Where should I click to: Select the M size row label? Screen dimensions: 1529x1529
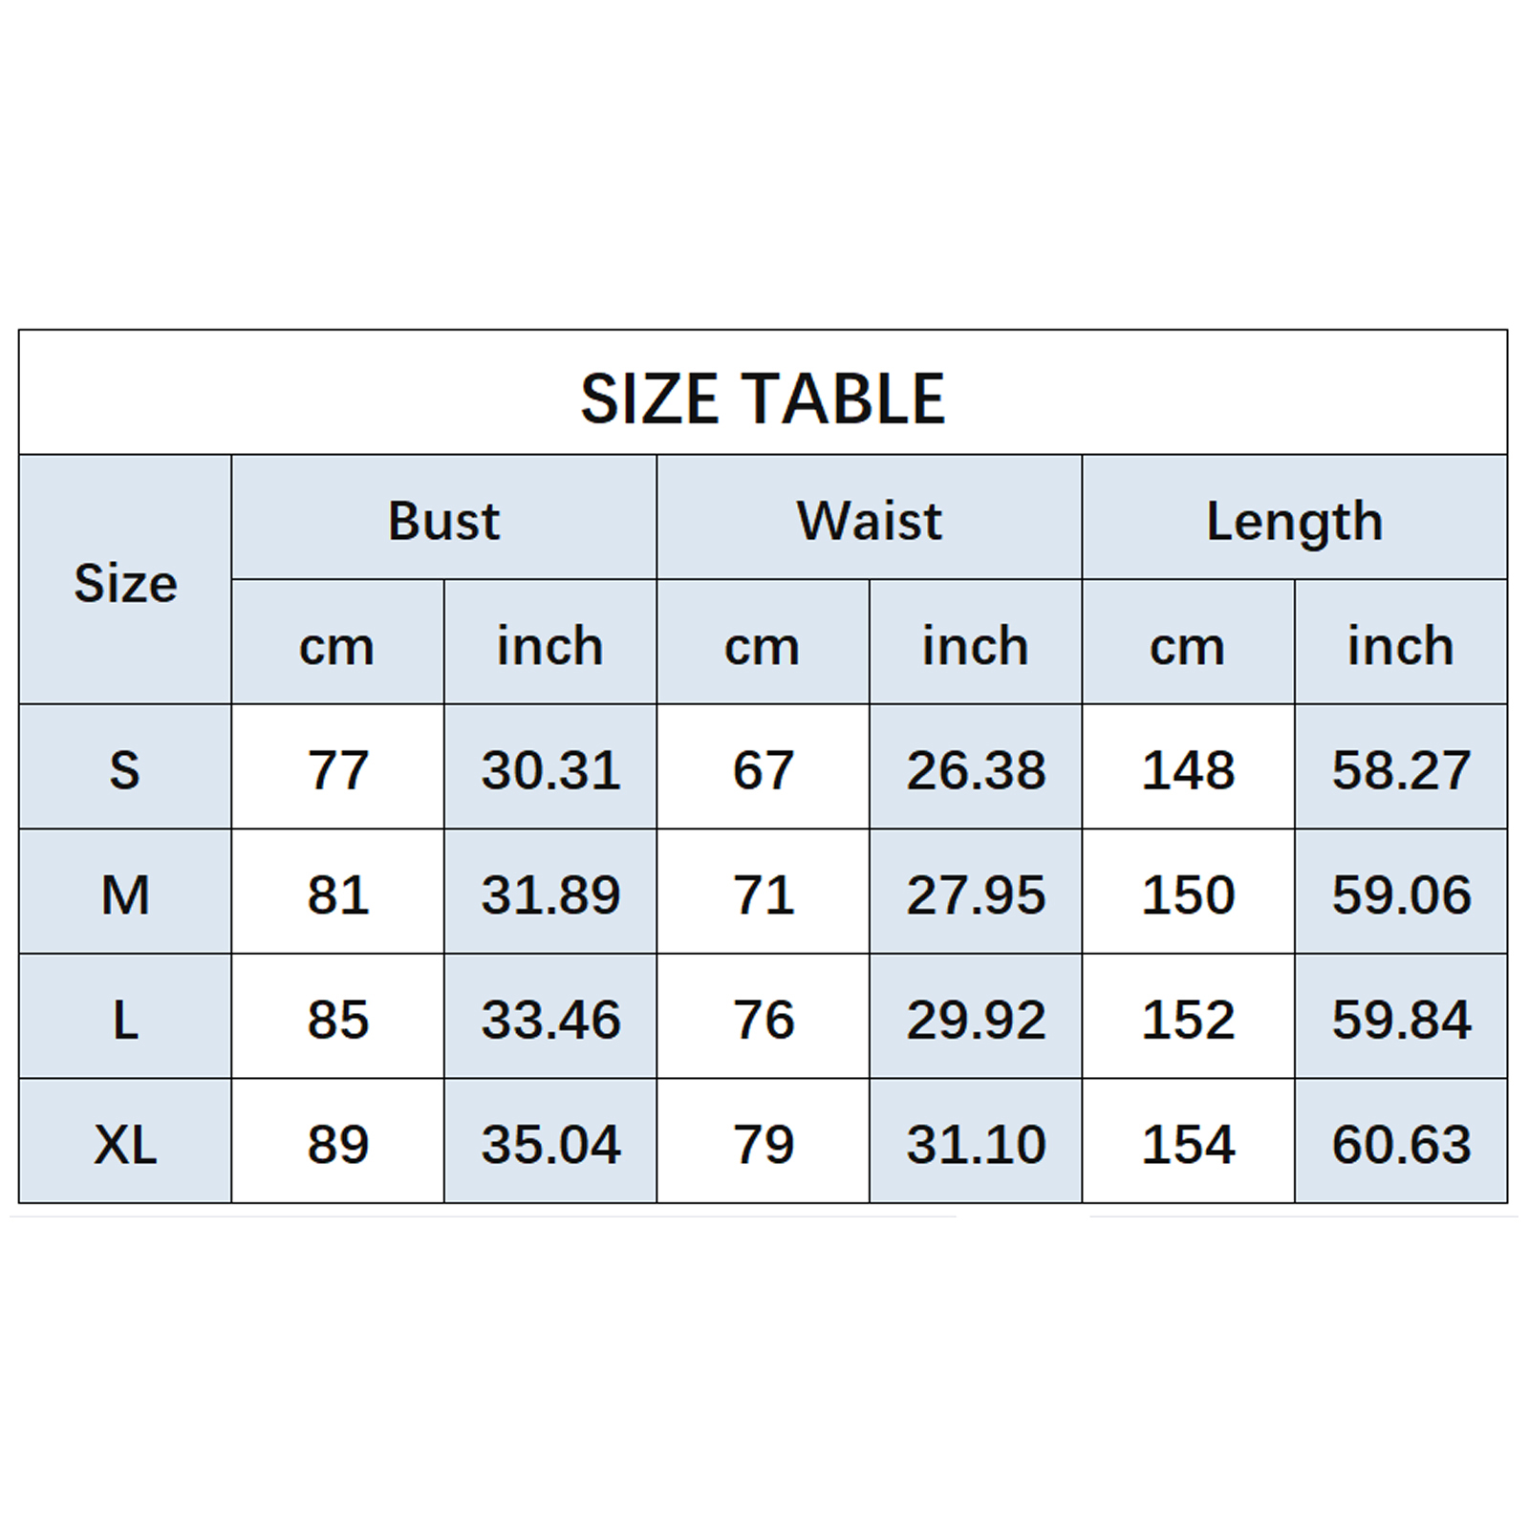pos(125,894)
